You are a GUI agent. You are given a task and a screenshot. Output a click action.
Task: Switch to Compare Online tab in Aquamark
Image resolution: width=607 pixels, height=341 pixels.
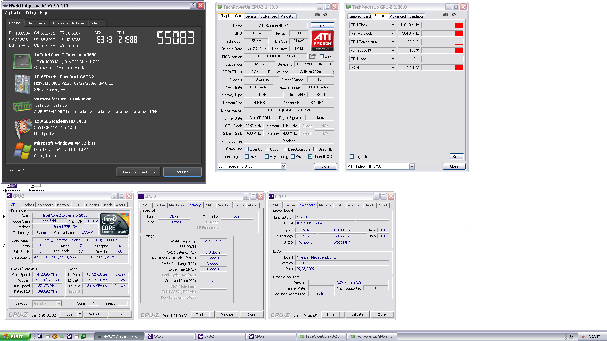[69, 23]
